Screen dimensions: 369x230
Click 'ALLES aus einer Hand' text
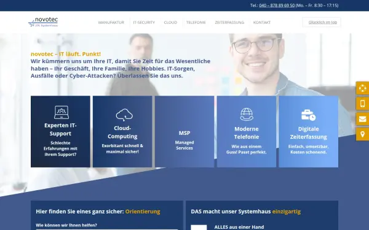click(x=239, y=227)
